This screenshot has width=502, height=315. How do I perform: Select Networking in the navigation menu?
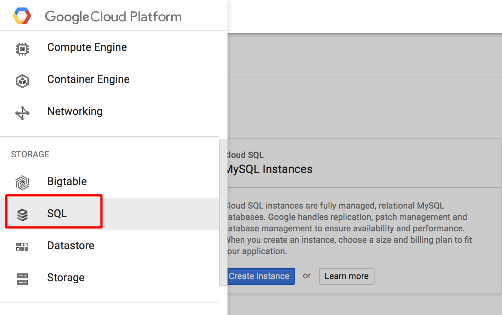click(75, 111)
